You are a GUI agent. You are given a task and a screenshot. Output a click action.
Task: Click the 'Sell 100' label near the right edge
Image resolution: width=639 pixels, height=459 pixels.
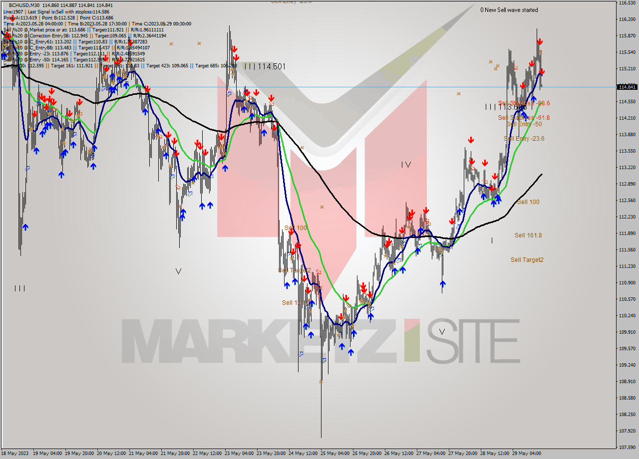(528, 202)
